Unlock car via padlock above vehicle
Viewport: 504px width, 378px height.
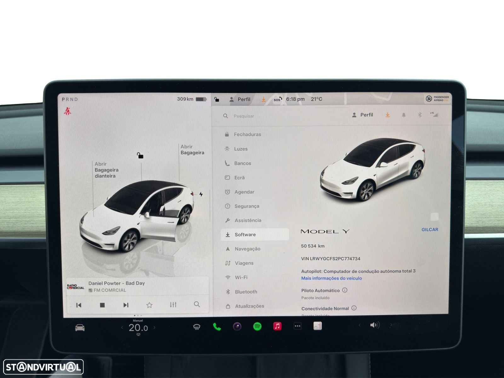pos(140,156)
